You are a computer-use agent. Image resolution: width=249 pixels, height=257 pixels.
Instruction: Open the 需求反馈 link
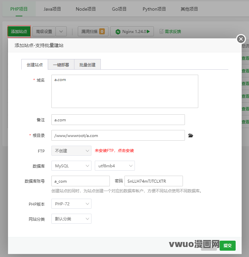pos(173,31)
